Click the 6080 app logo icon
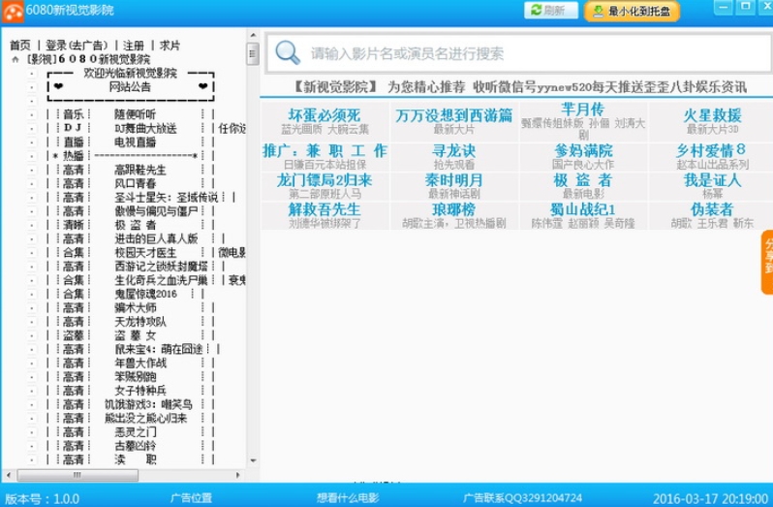The image size is (773, 507). 13,11
